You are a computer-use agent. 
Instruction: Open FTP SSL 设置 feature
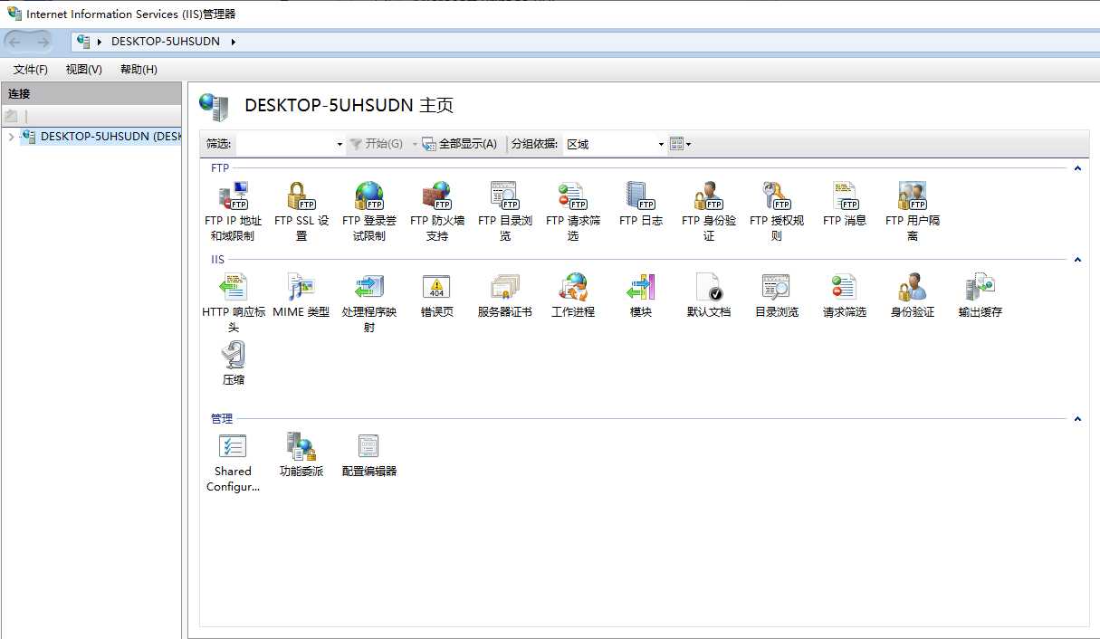click(x=301, y=211)
